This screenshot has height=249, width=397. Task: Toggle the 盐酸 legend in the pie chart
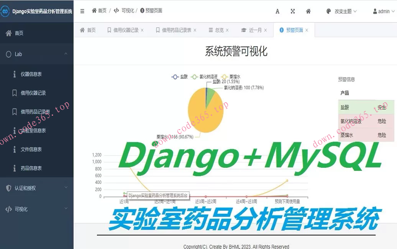(180, 77)
